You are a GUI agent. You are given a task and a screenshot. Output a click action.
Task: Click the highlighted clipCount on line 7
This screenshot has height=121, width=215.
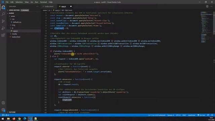pos(59,28)
